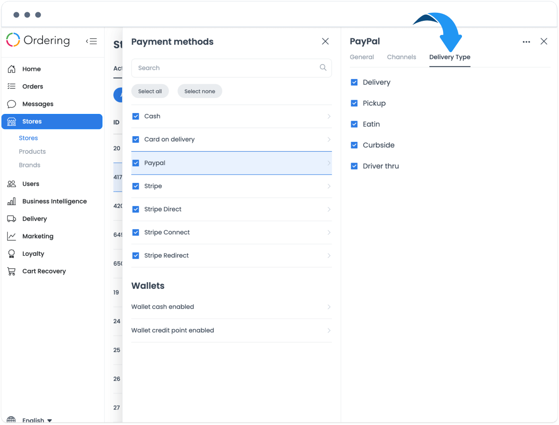Click the Select all button
Screen dimensions: 559x425
pos(150,92)
